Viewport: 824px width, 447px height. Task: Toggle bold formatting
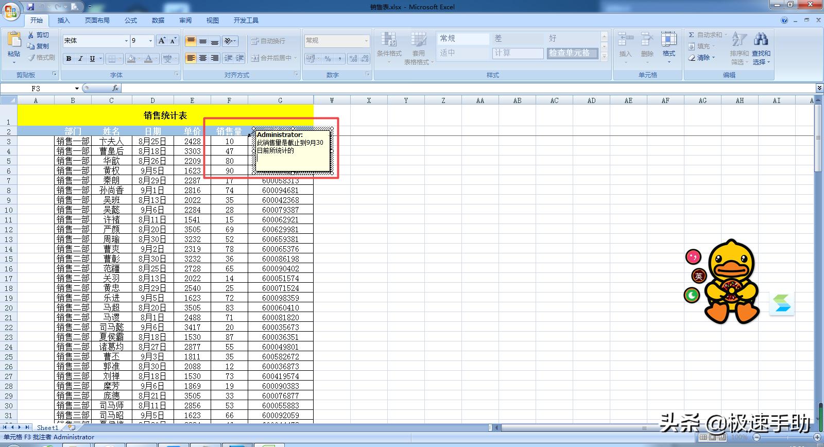(68, 59)
